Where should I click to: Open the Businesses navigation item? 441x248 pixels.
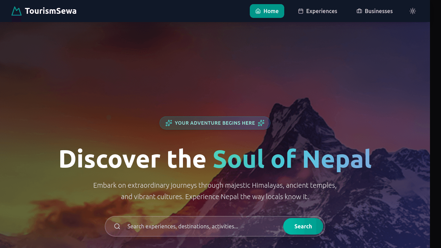(375, 11)
